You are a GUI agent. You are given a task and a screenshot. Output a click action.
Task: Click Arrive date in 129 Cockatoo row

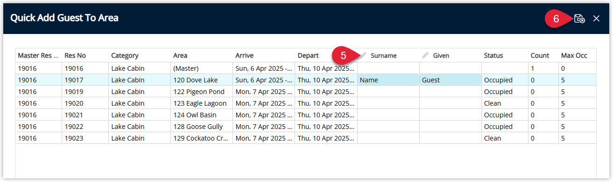pos(264,138)
